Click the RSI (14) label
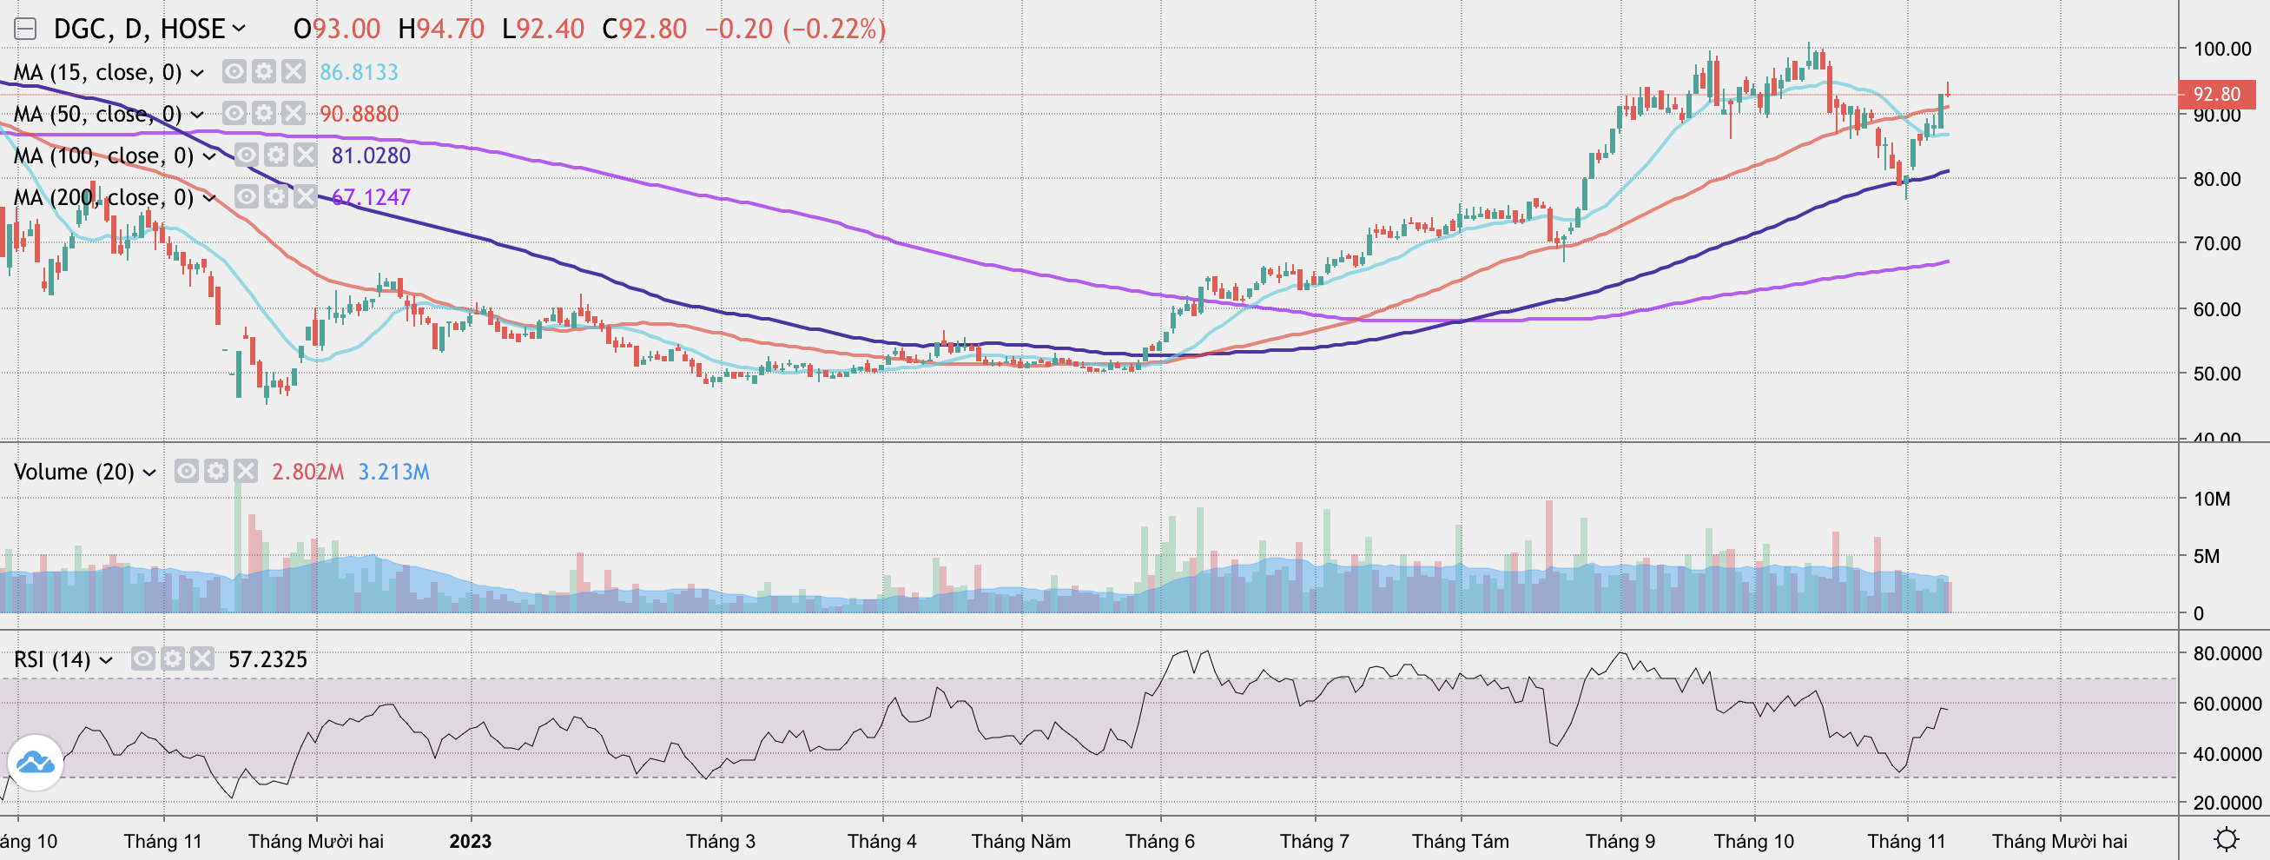Viewport: 2270px width, 860px height. (x=52, y=660)
